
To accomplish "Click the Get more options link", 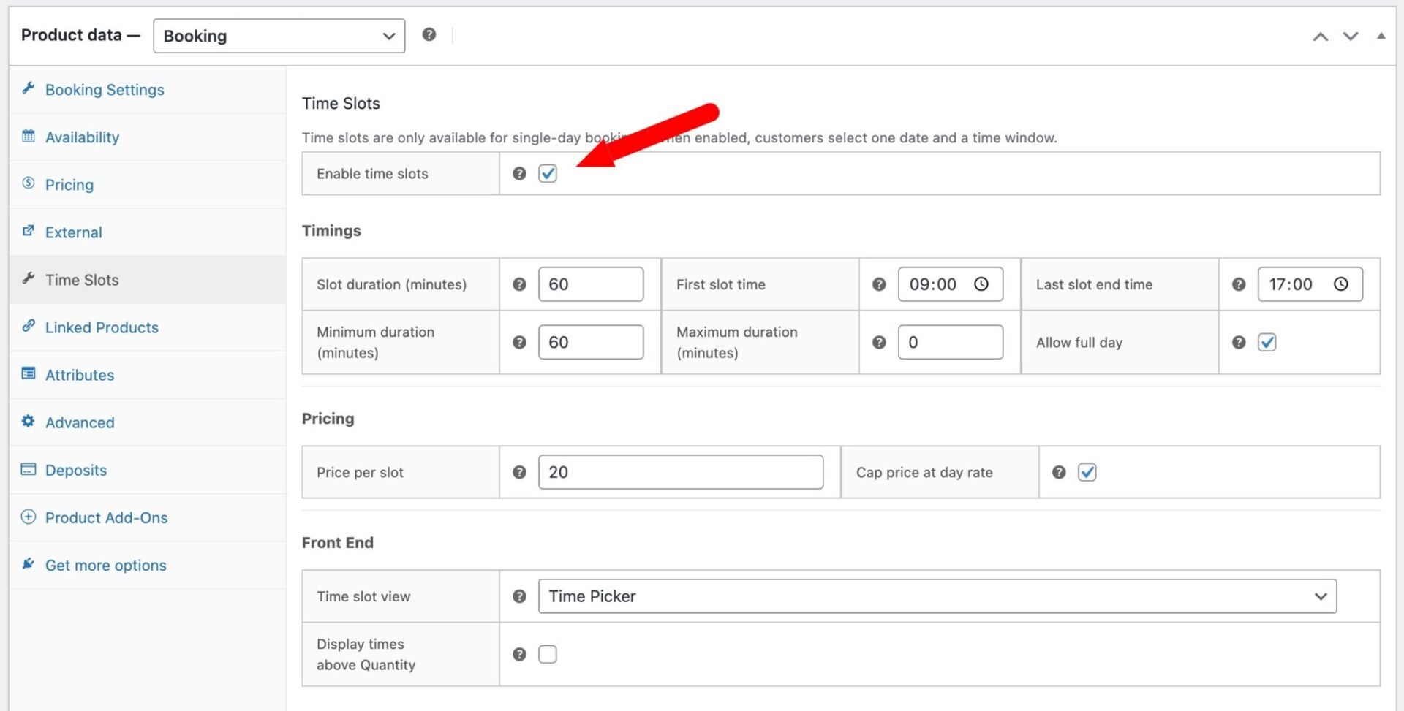I will click(x=105, y=564).
